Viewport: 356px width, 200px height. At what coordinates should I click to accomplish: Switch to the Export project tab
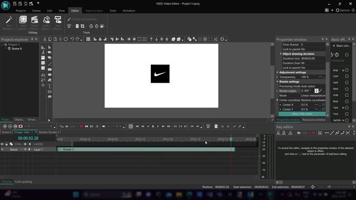[x=94, y=11]
